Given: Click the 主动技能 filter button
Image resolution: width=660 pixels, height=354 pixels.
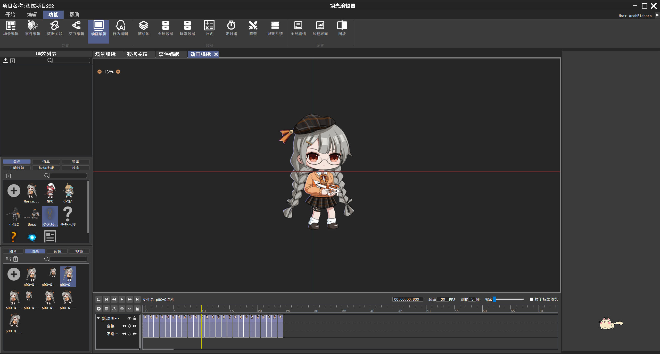Looking at the screenshot, I should (x=16, y=168).
